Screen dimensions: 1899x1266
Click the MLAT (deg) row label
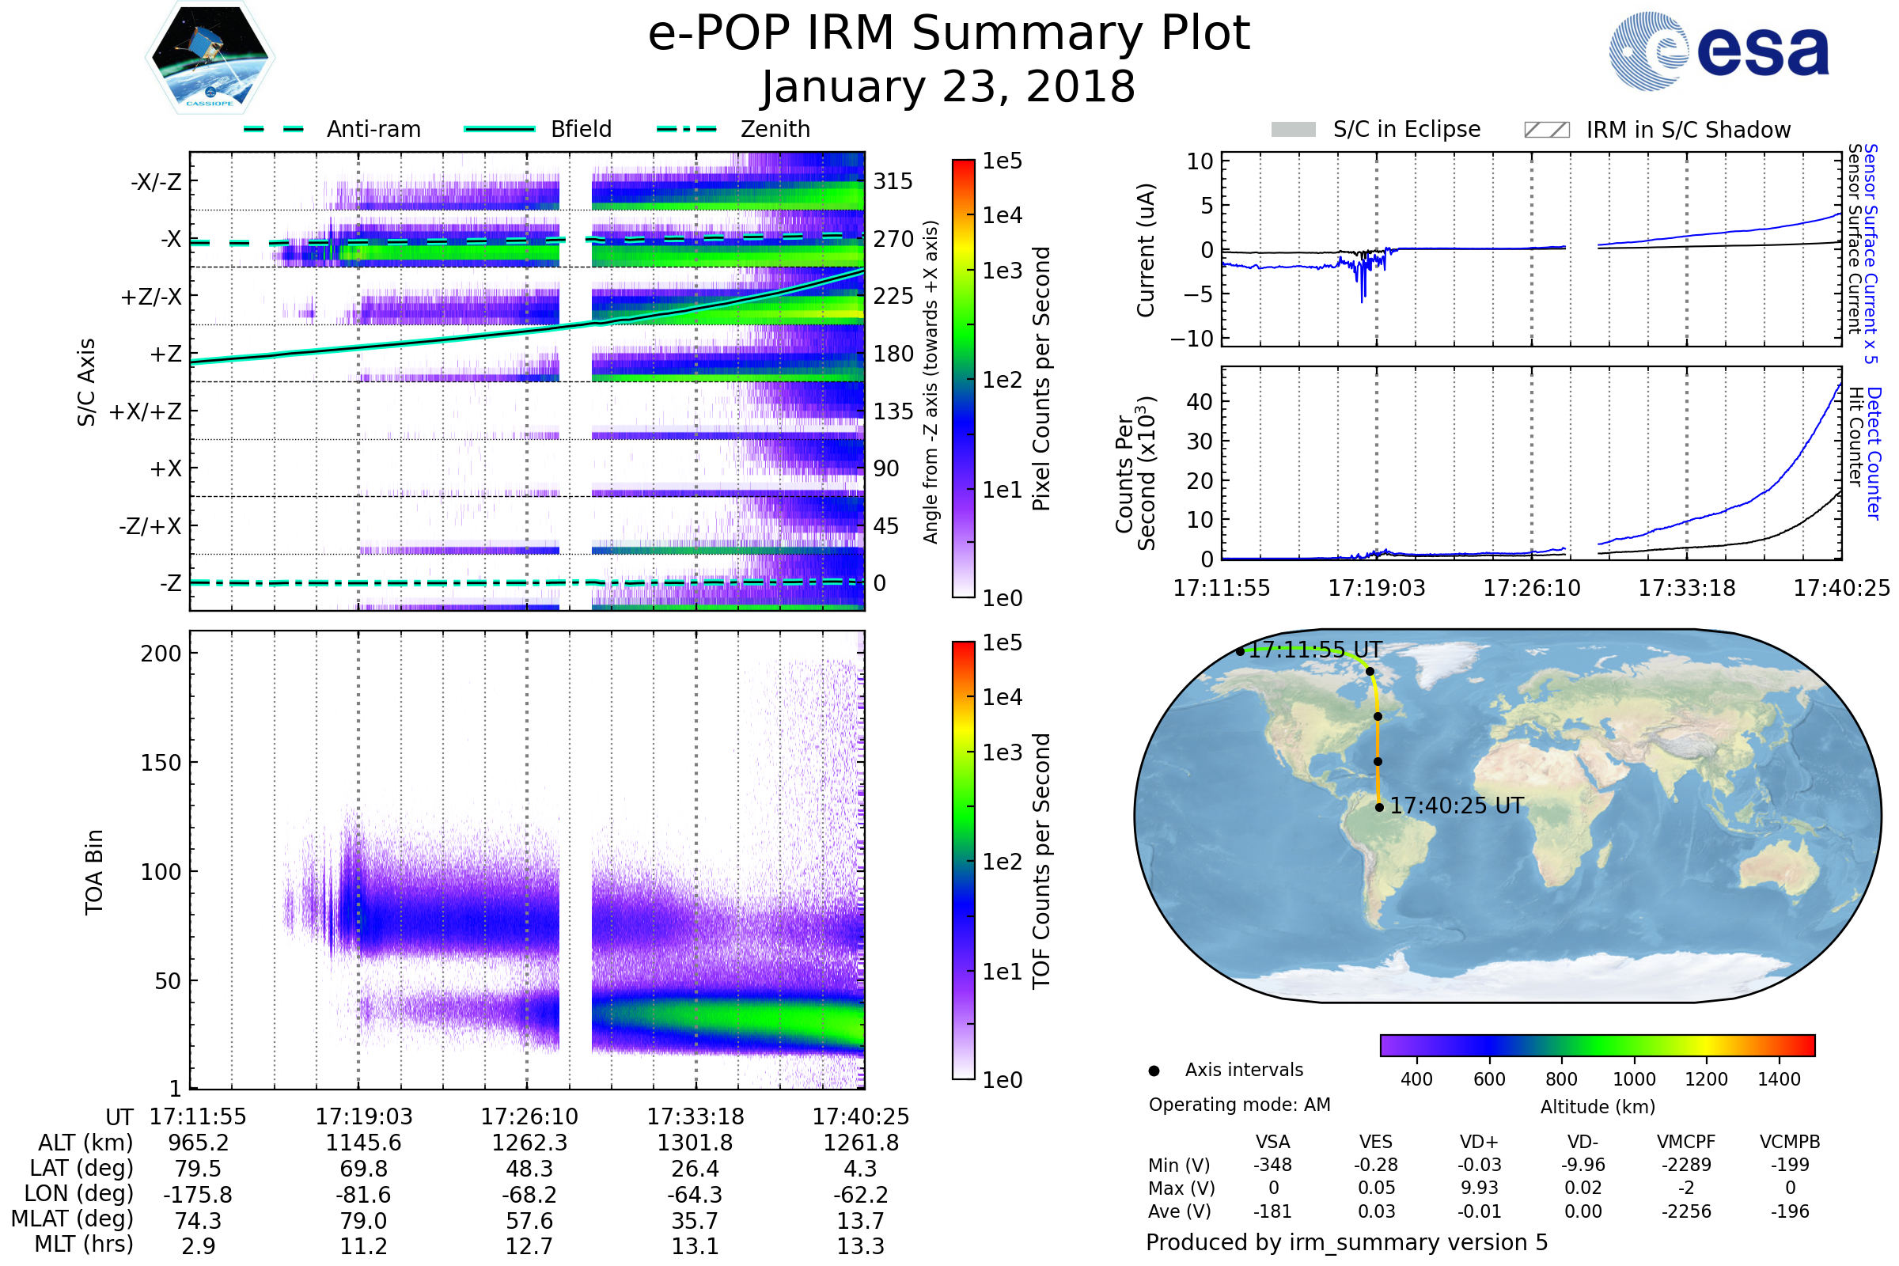[72, 1219]
